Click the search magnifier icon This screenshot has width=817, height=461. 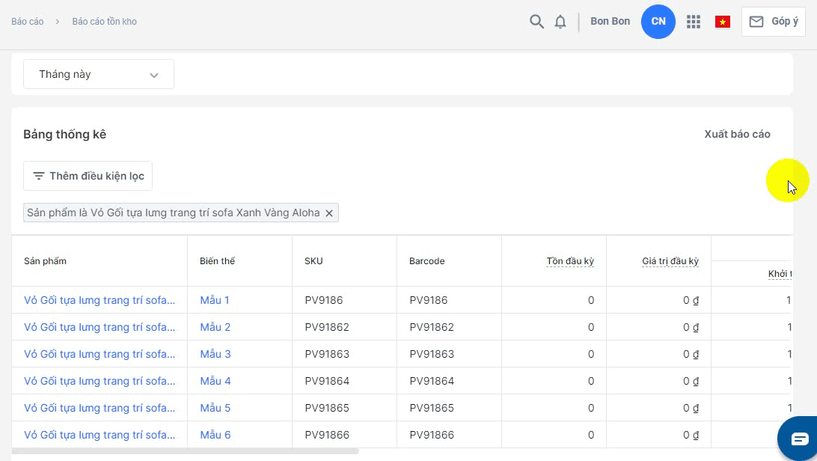click(x=536, y=22)
